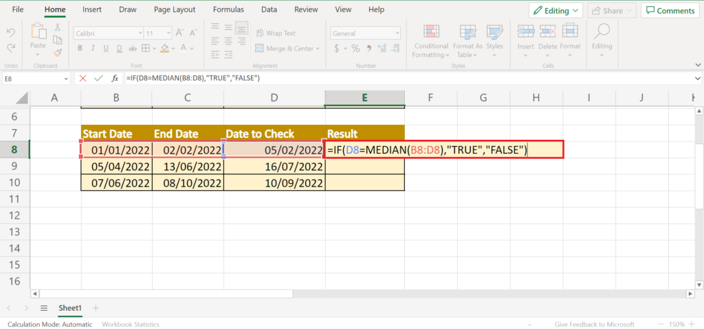Apply Percent Style format

tap(355, 48)
